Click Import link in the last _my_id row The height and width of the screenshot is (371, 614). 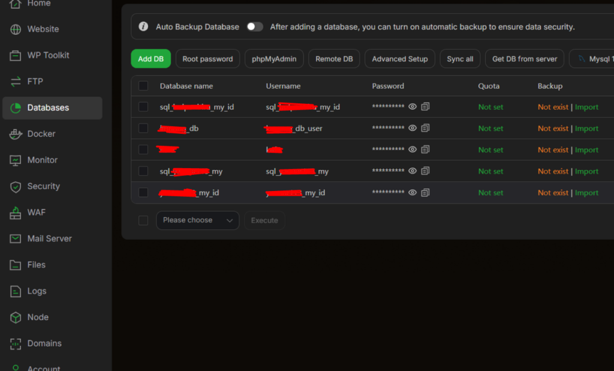click(x=586, y=193)
